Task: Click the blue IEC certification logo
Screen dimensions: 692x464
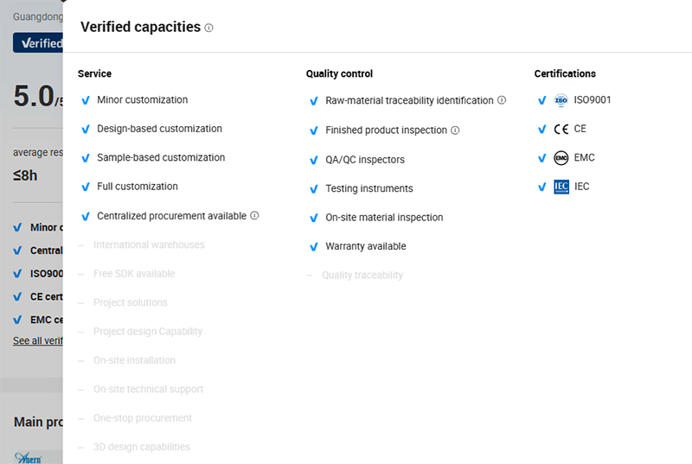Action: [x=561, y=187]
